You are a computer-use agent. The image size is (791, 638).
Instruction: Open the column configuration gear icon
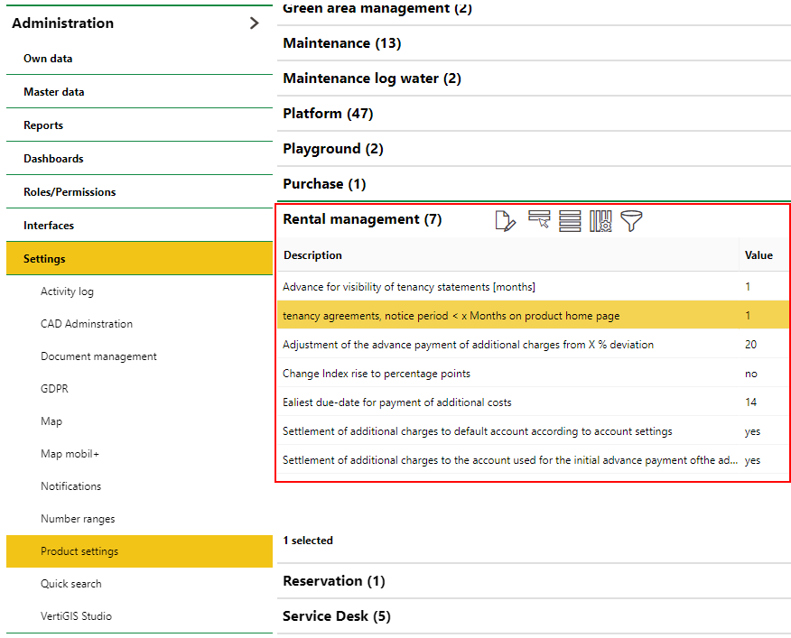[600, 221]
